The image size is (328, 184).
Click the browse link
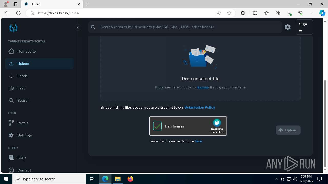[203, 87]
